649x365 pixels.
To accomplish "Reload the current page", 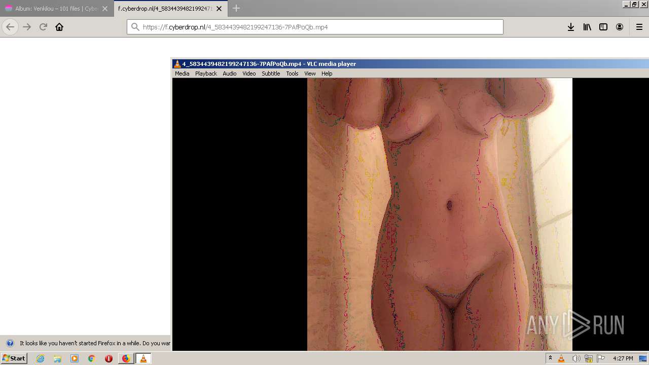I will (x=43, y=27).
